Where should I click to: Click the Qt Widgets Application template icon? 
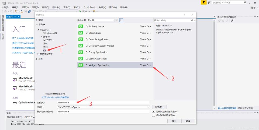pyautogui.click(x=81, y=65)
